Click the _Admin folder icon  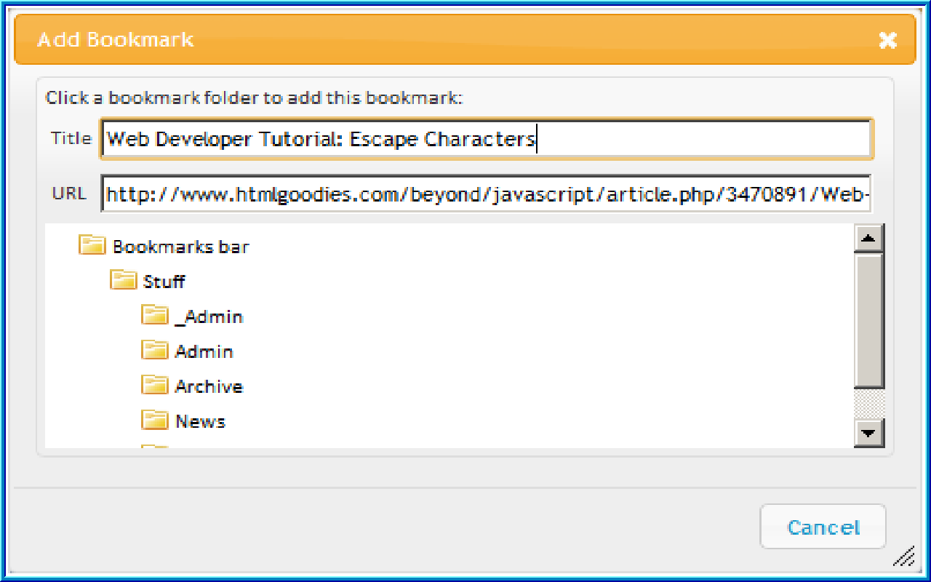click(x=154, y=315)
